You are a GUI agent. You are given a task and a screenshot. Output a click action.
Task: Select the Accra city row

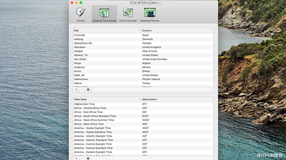pyautogui.click(x=143, y=71)
